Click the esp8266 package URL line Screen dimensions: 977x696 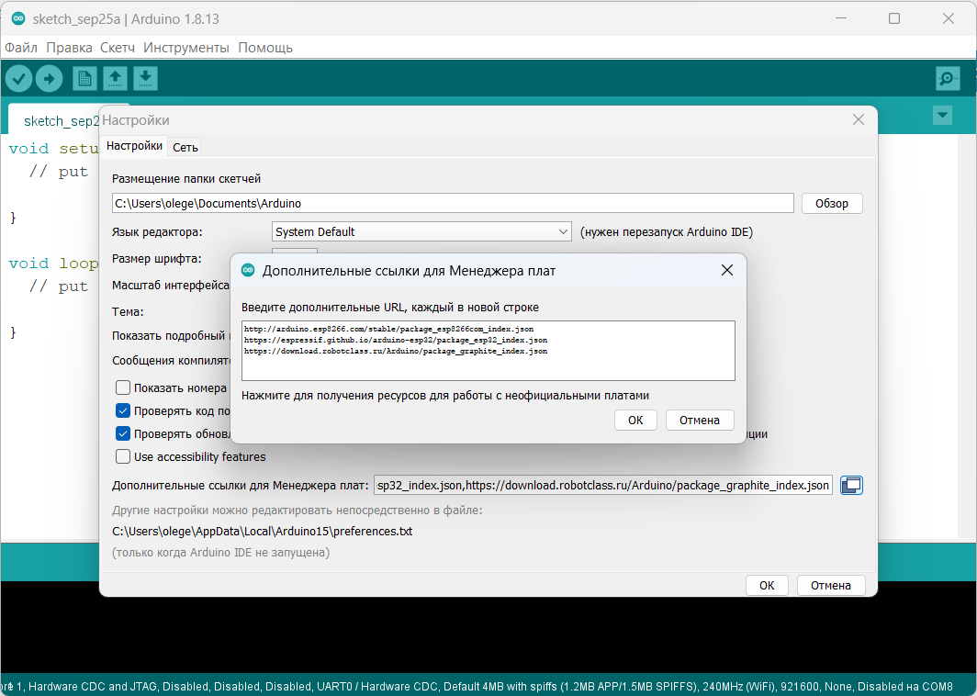pos(388,329)
